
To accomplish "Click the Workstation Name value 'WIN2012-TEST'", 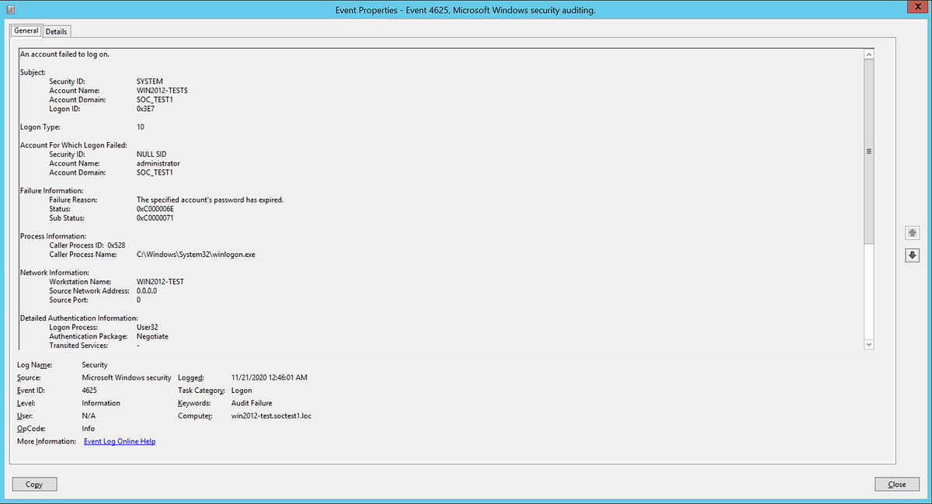I will [x=160, y=282].
